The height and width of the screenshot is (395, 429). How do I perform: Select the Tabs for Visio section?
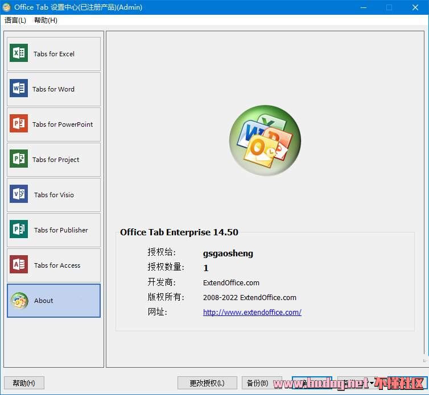click(x=53, y=195)
